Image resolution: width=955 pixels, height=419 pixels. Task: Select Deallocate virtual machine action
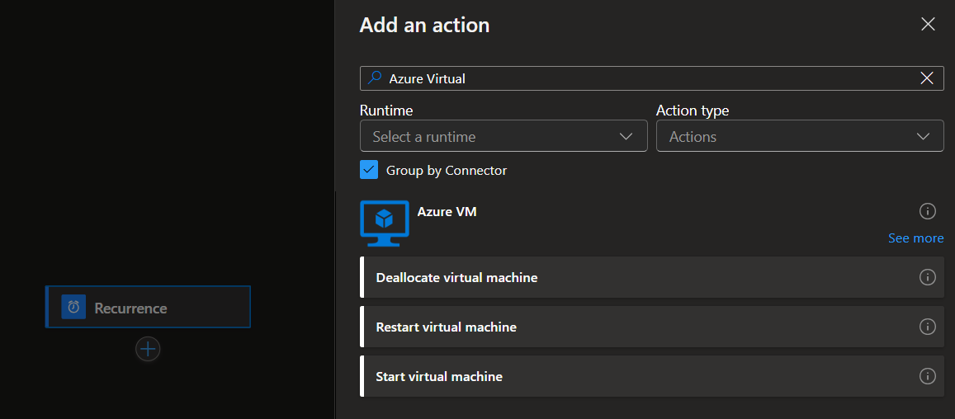pos(652,277)
